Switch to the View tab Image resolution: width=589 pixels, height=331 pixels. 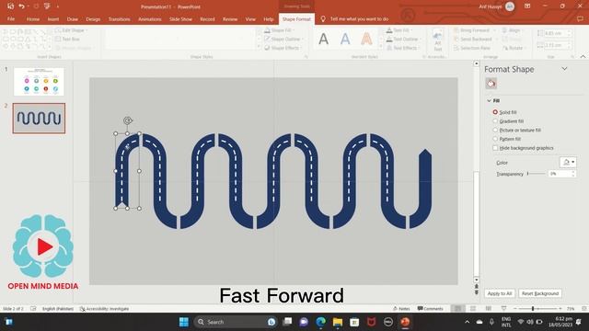[250, 19]
